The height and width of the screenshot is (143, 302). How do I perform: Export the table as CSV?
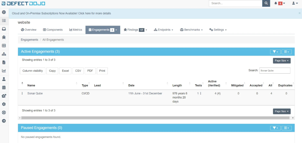coord(78,71)
